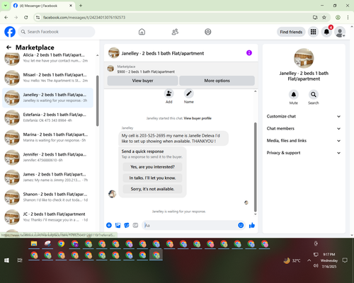Open volume control in system tray
Image resolution: width=354 pixels, height=283 pixels.
316,266
